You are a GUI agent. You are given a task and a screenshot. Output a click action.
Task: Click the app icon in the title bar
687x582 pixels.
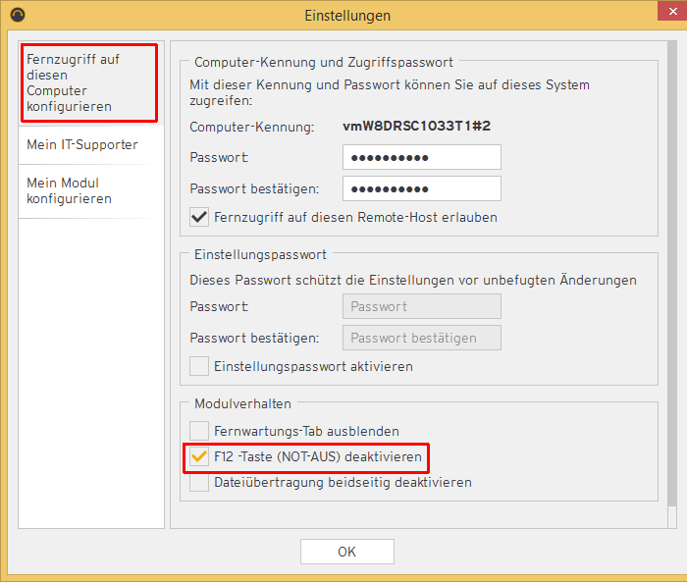pyautogui.click(x=17, y=15)
